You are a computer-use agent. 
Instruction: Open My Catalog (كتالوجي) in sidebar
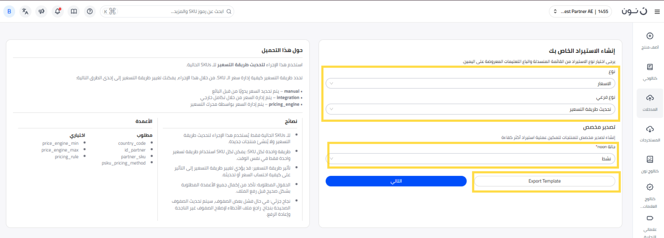coord(650,67)
